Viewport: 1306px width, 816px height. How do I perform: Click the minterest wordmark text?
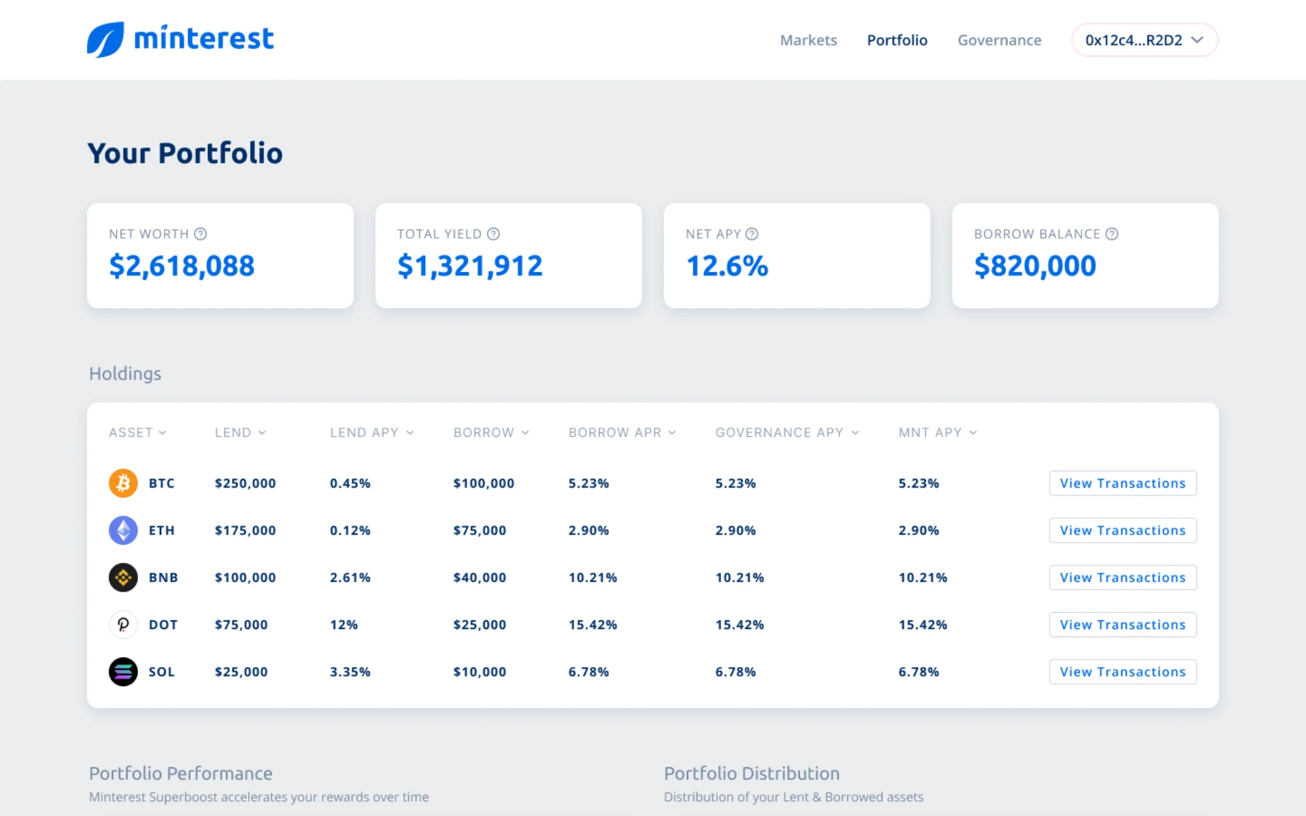[204, 38]
